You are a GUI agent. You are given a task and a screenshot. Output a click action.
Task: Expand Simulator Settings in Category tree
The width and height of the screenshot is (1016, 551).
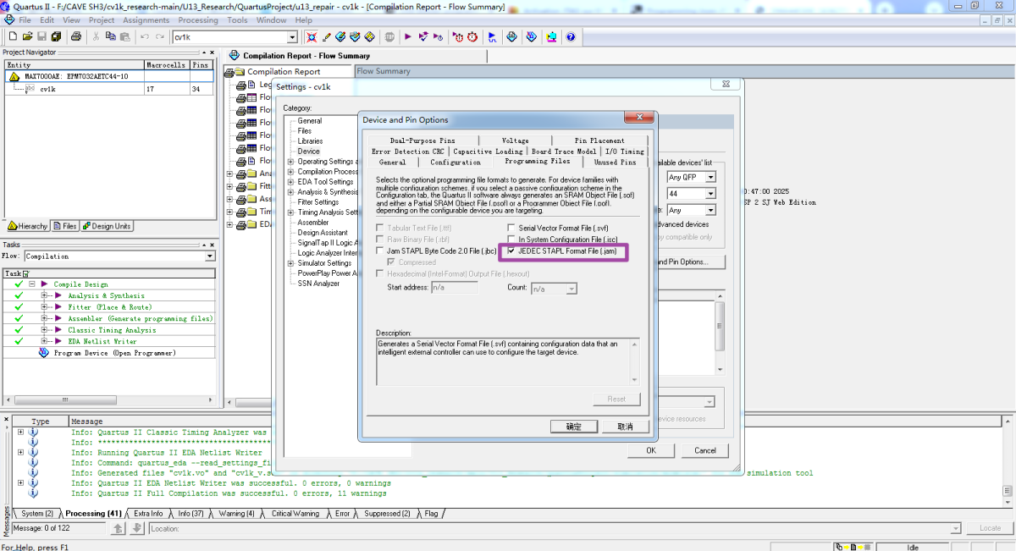click(291, 263)
